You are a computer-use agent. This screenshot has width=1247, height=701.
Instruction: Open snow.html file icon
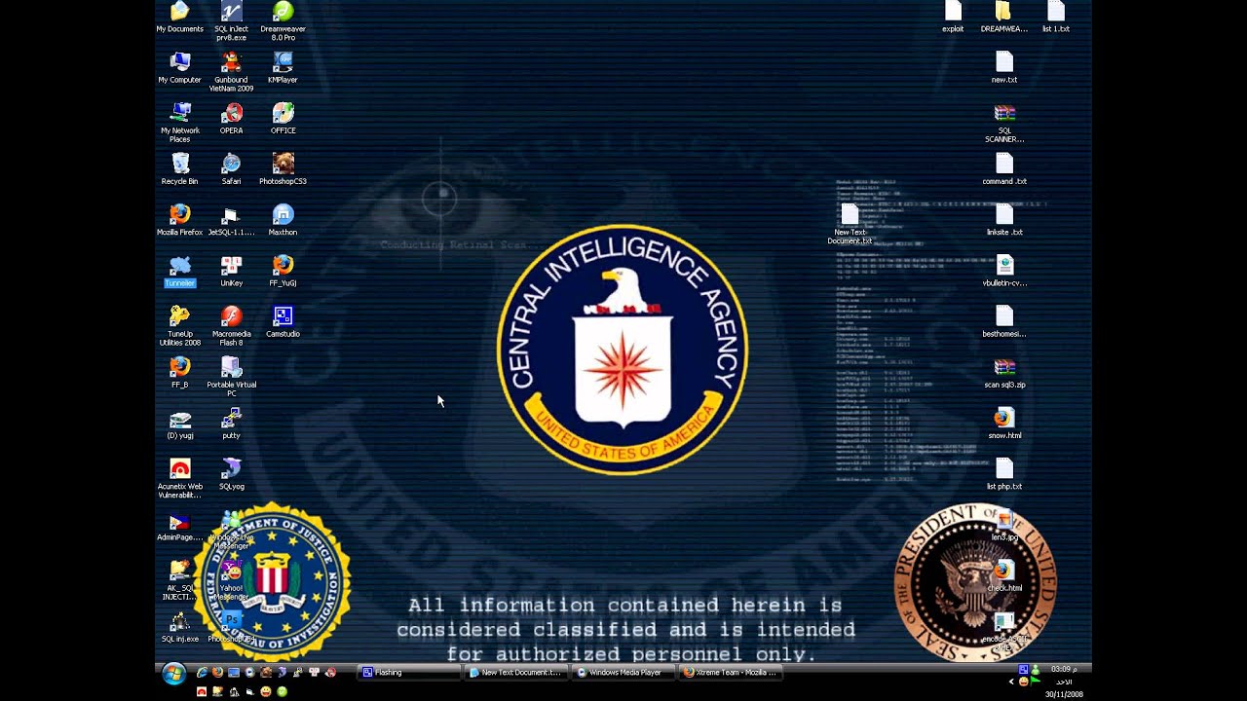1003,424
